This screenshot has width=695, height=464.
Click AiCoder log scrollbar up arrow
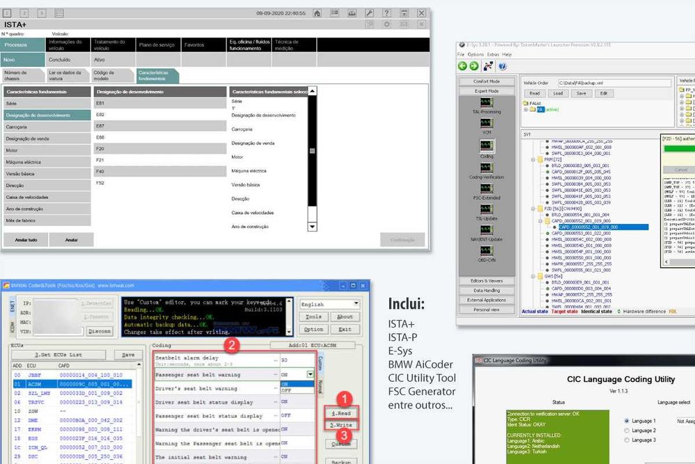(289, 302)
